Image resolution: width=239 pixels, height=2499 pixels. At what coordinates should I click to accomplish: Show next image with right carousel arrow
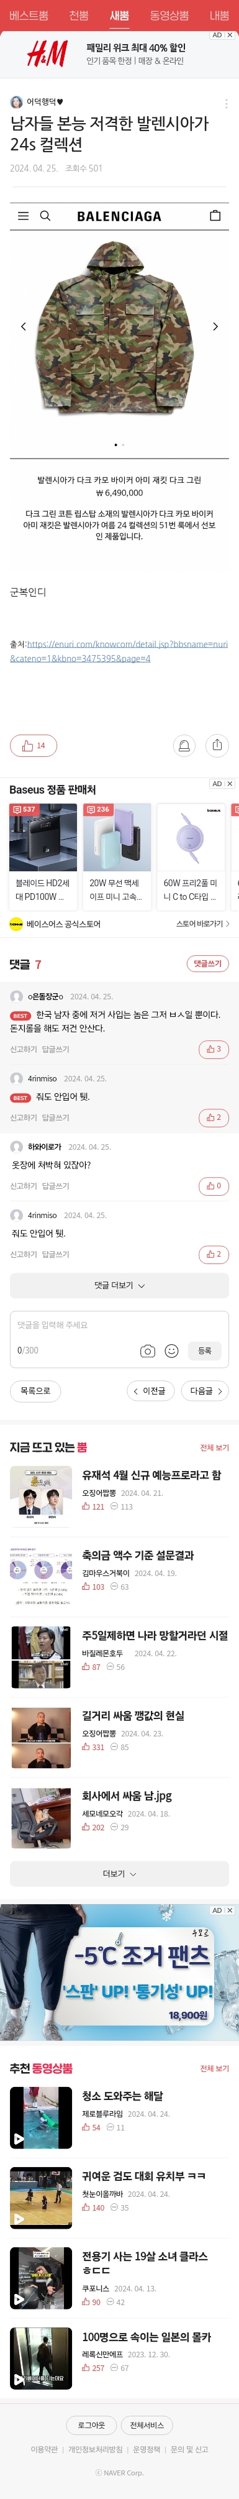tap(215, 326)
